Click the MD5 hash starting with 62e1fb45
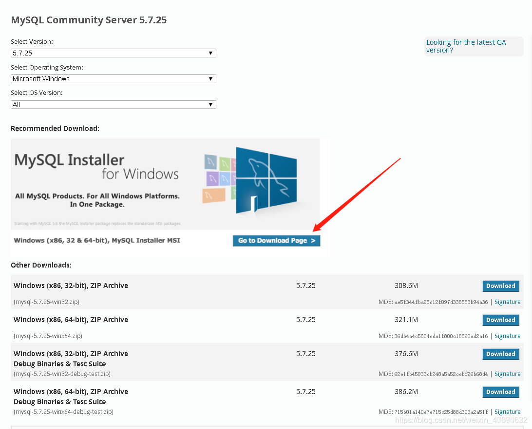This screenshot has width=532, height=429. click(x=441, y=374)
